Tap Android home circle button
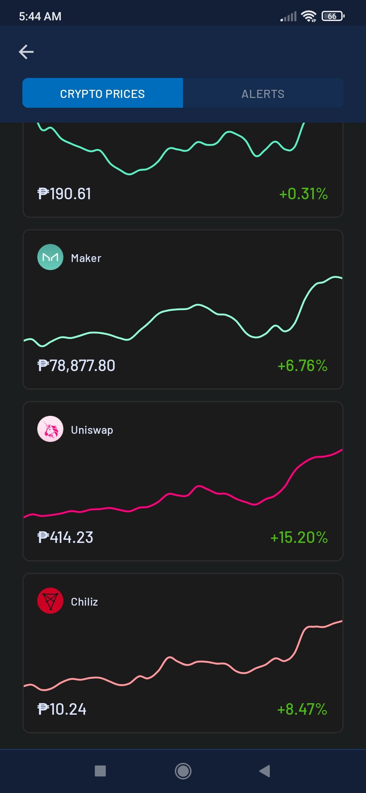This screenshot has width=366, height=793. [183, 771]
